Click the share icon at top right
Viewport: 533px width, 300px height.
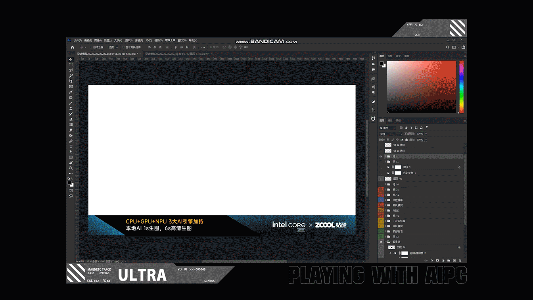[x=463, y=47]
